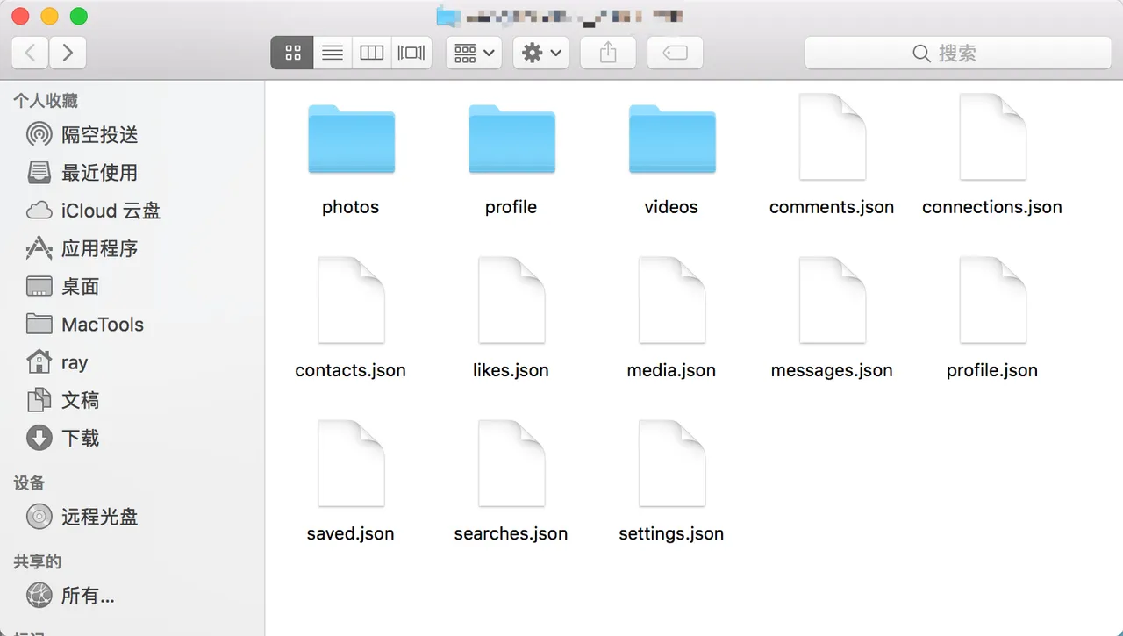The height and width of the screenshot is (636, 1123).
Task: Select the photos folder icon
Action: 351,139
